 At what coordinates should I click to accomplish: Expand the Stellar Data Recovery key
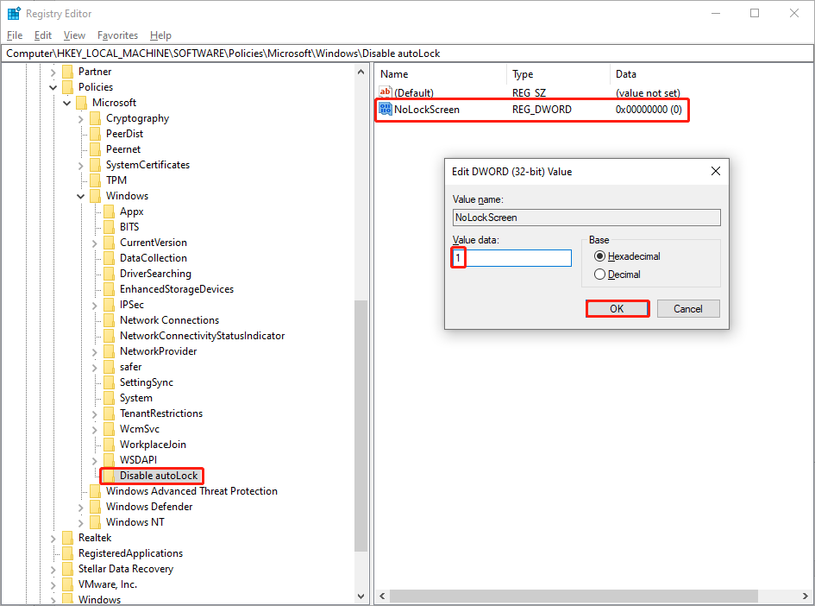pos(53,570)
